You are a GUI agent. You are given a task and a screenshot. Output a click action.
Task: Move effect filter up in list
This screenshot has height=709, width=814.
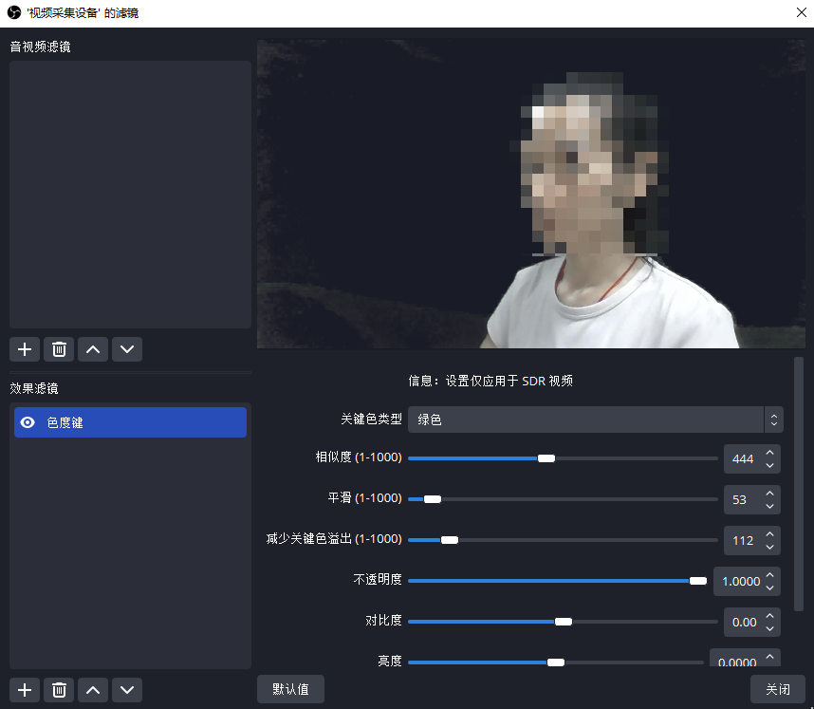click(93, 690)
